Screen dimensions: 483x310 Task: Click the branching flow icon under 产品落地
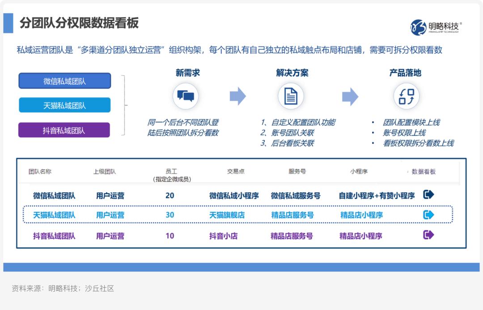coord(406,95)
